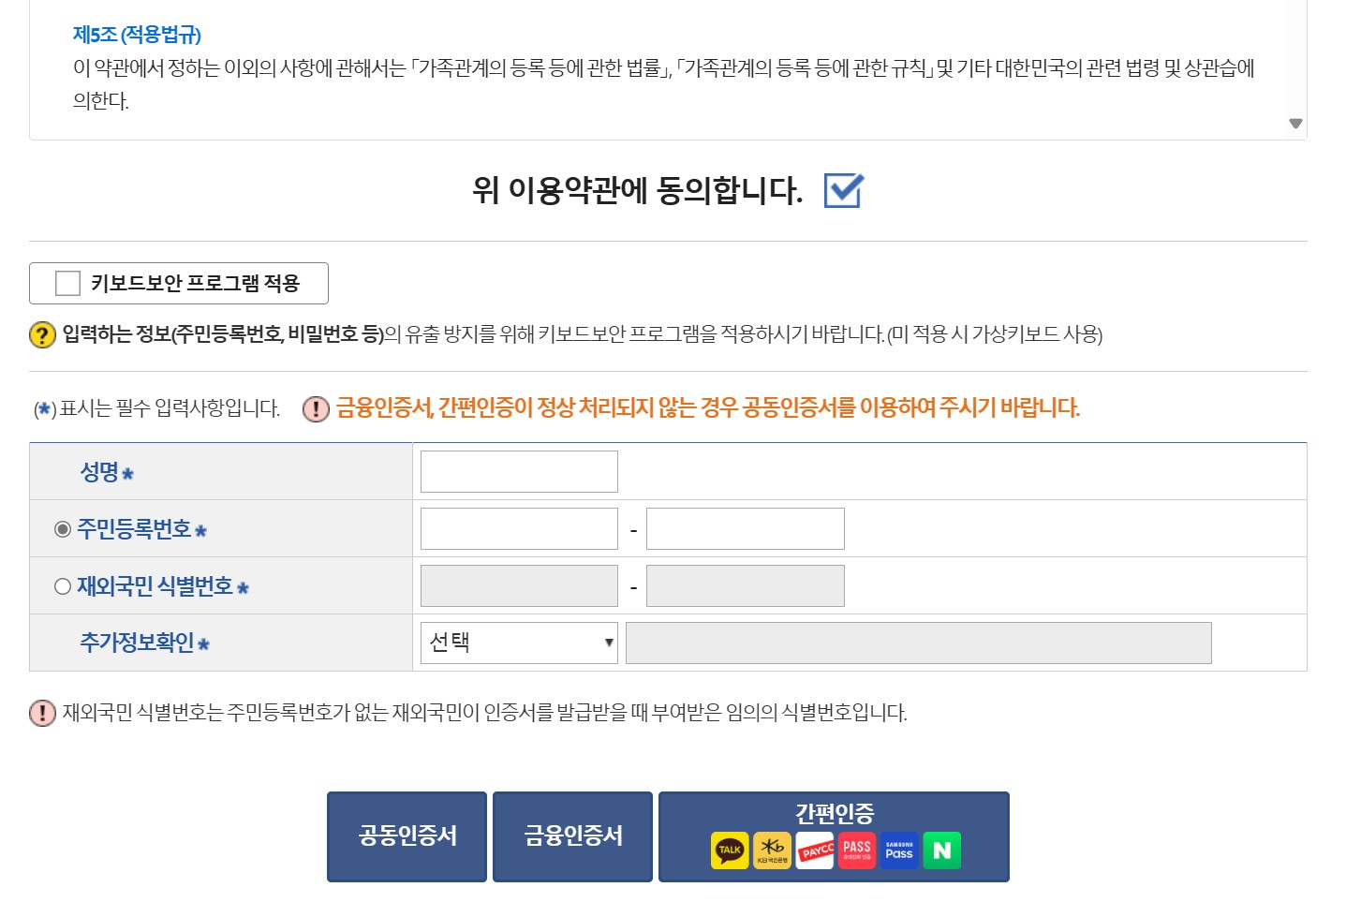Select the Naver authentication icon
The width and height of the screenshot is (1346, 902).
coord(941,850)
